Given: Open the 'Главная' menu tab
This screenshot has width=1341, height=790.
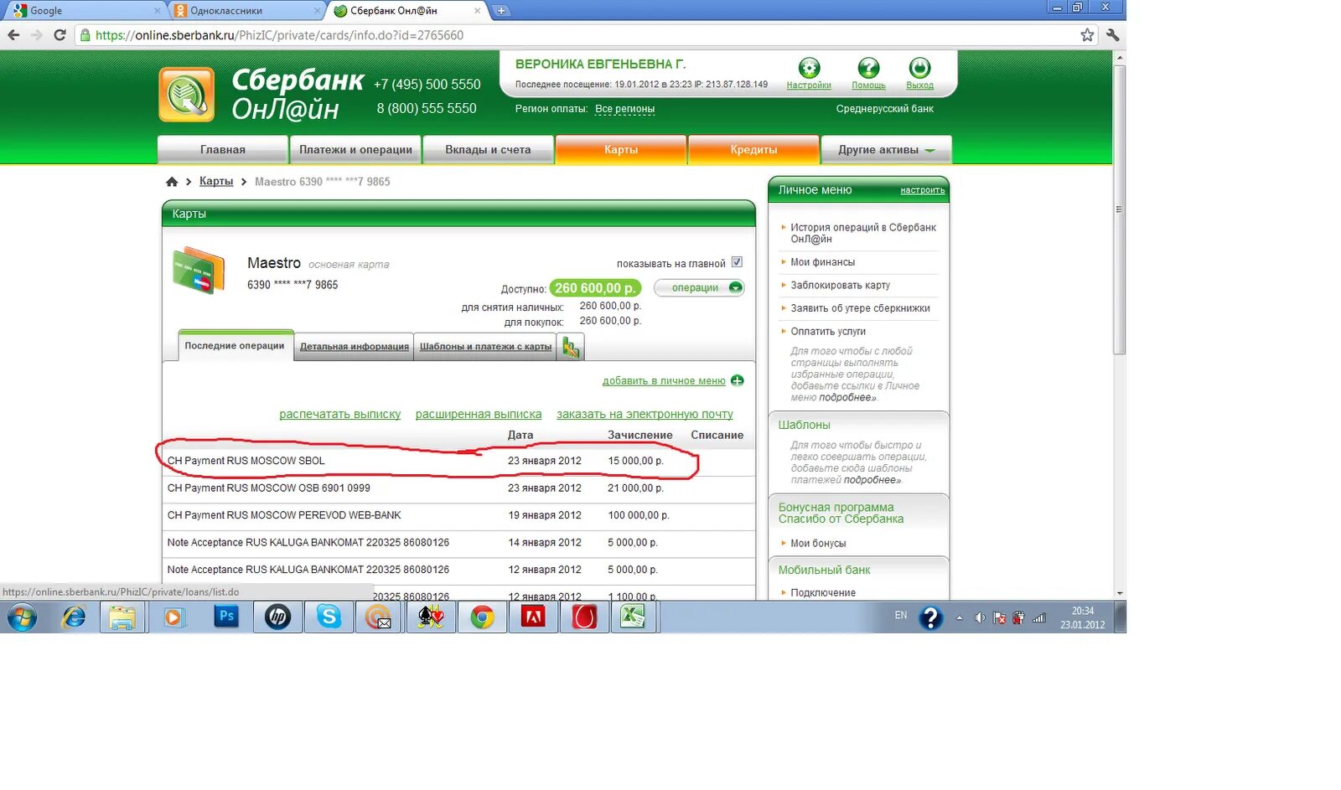Looking at the screenshot, I should [222, 149].
